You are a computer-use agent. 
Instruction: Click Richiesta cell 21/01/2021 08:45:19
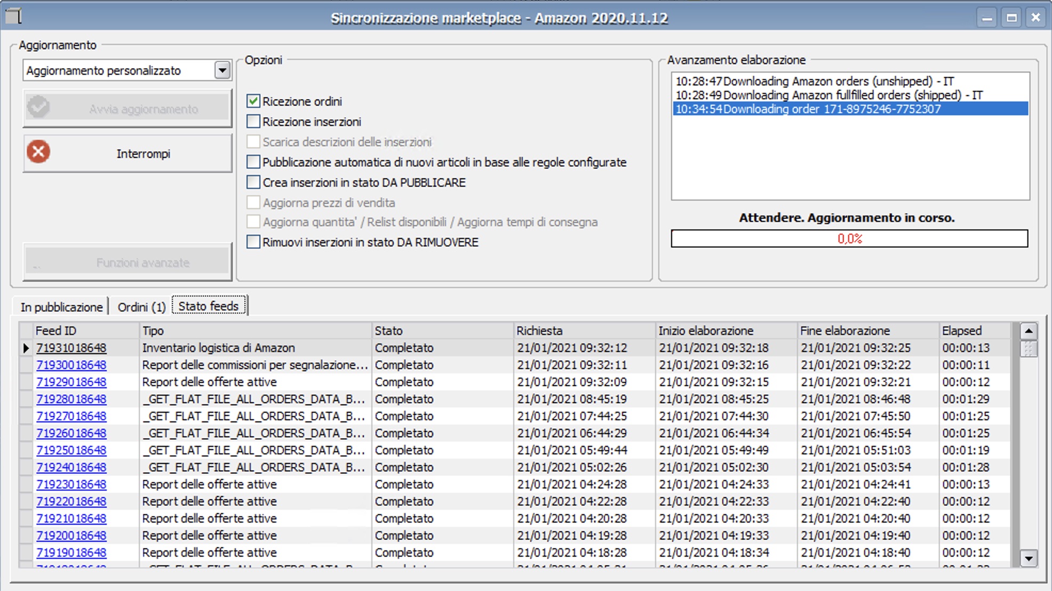585,399
